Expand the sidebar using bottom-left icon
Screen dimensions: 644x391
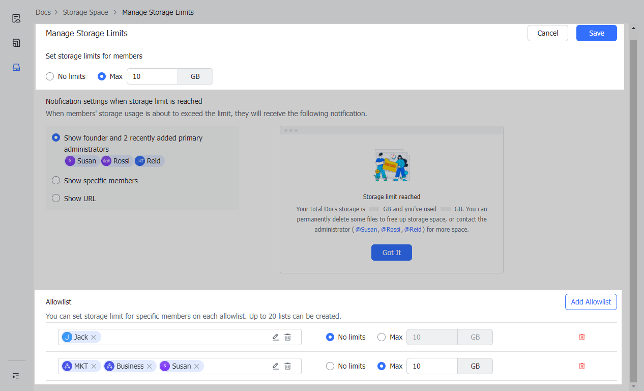click(x=16, y=376)
